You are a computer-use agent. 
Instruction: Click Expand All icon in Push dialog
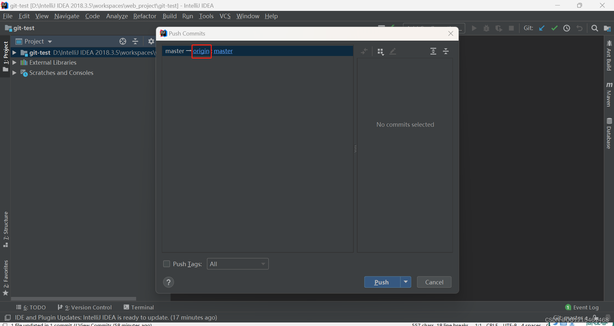click(x=433, y=51)
